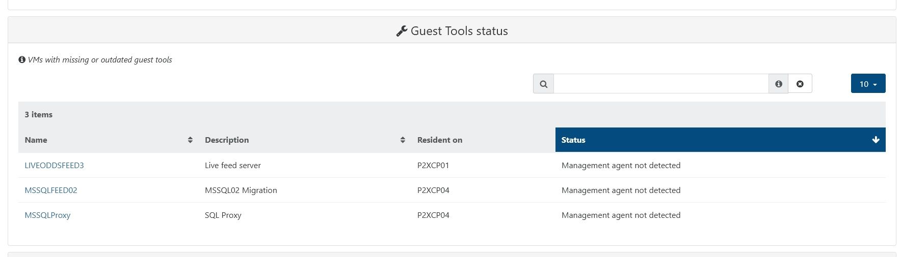The image size is (901, 257).
Task: Click the wrench icon beside Guest Tools status
Action: 402,31
